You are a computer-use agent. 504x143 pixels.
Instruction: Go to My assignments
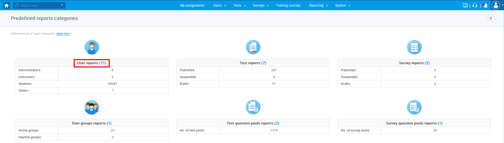pos(192,5)
